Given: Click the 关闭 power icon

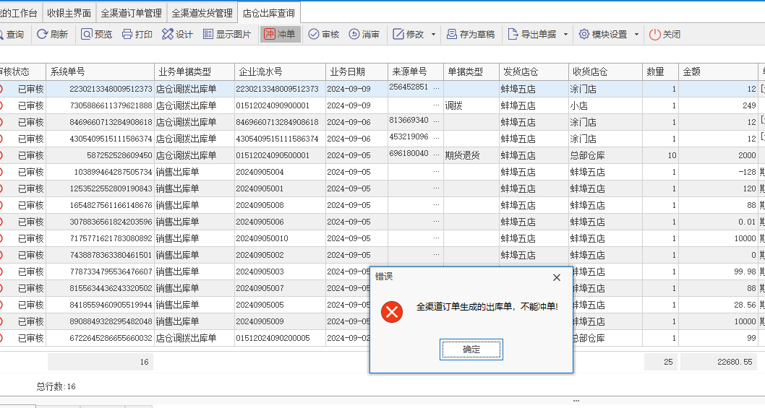Looking at the screenshot, I should point(655,34).
